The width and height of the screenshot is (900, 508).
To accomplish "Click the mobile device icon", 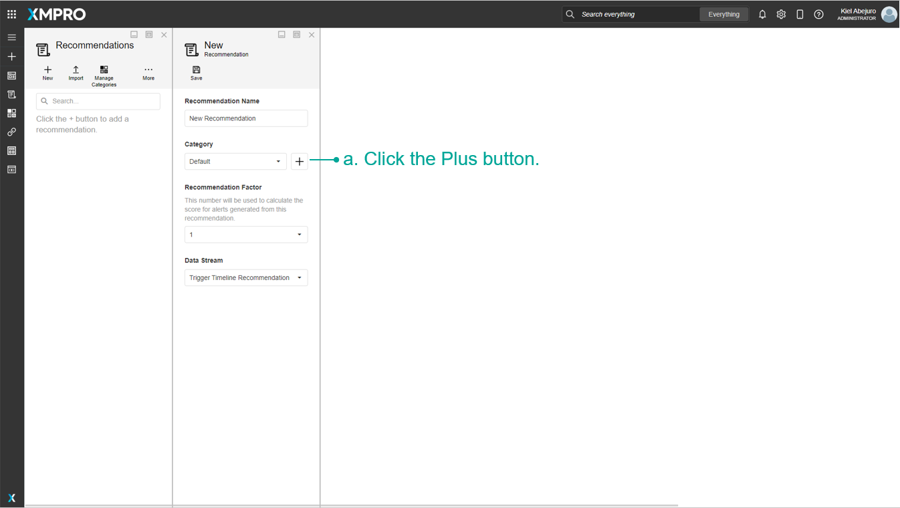I will click(x=800, y=14).
